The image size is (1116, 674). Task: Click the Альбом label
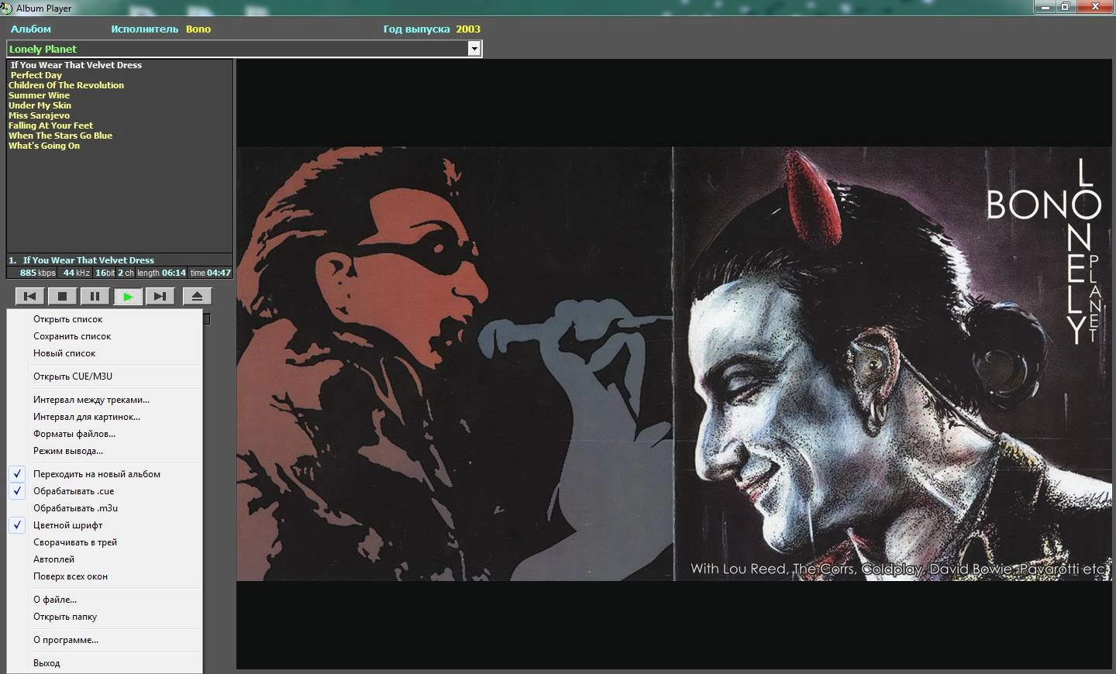pos(31,29)
